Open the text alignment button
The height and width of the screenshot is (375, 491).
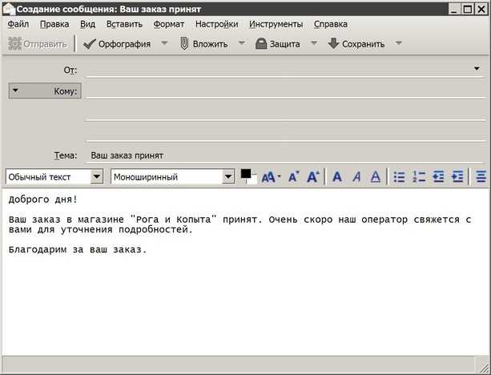click(x=481, y=177)
